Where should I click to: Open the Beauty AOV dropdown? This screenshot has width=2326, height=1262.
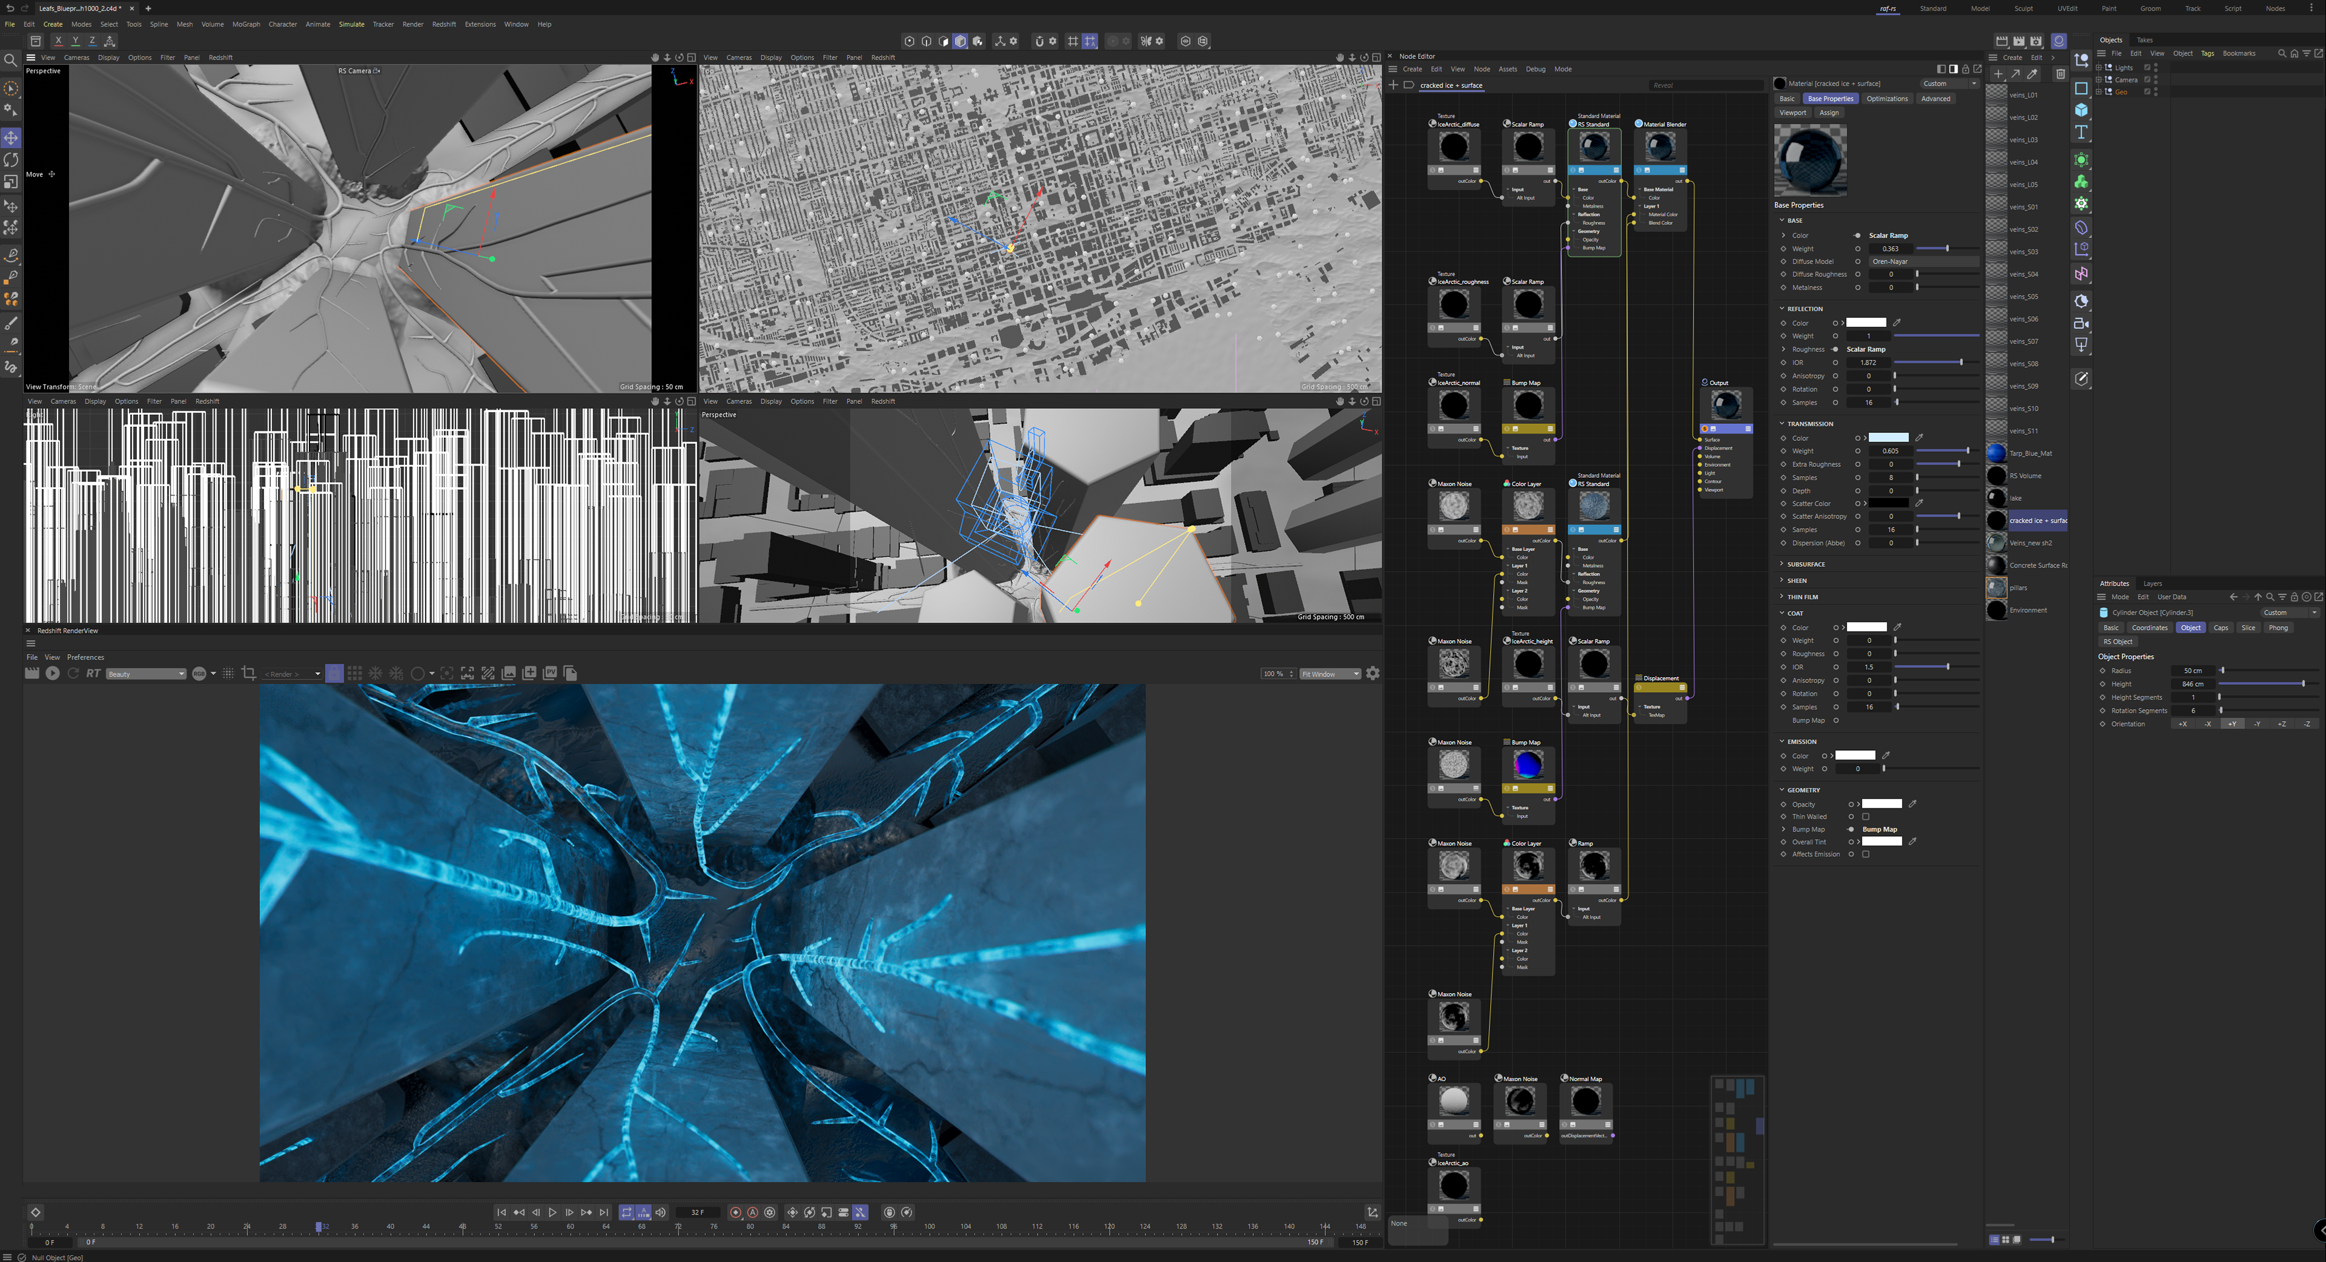(x=145, y=673)
